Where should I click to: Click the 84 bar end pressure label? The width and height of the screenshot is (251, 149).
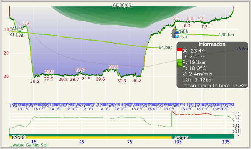click(165, 47)
